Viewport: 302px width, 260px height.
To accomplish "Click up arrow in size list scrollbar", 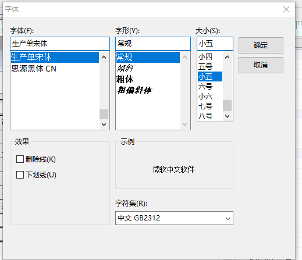I will pyautogui.click(x=227, y=57).
